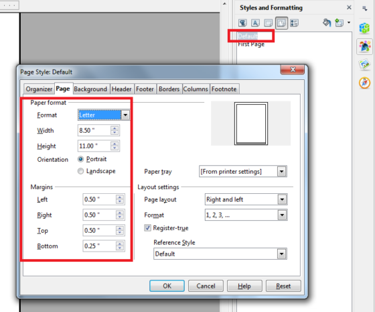Increase the Height value with up arrow
This screenshot has width=375, height=312.
115,144
